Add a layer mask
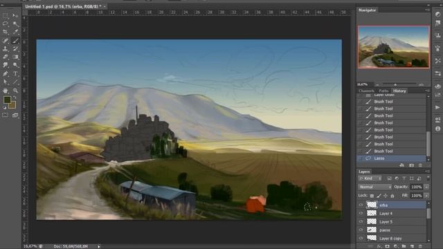 pyautogui.click(x=388, y=246)
